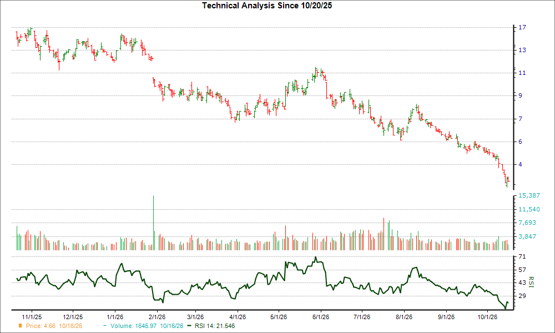
Task: Click the 'RSI 14: 21.546' legend text
Action: (215, 326)
